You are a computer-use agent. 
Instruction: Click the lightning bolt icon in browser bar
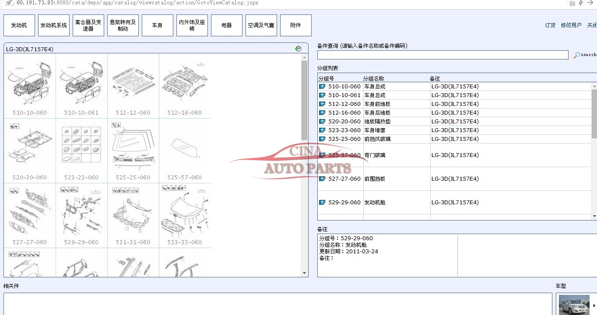[x=581, y=3]
